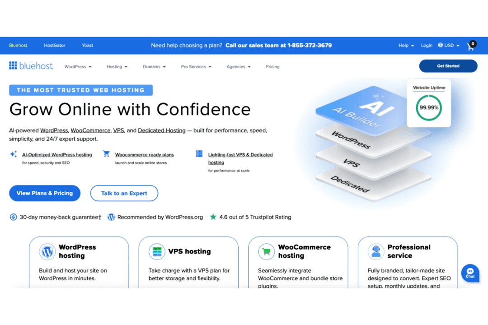Click '4.6 out of 5 Trustpilot Rating' text
The width and height of the screenshot is (488, 325).
point(255,217)
